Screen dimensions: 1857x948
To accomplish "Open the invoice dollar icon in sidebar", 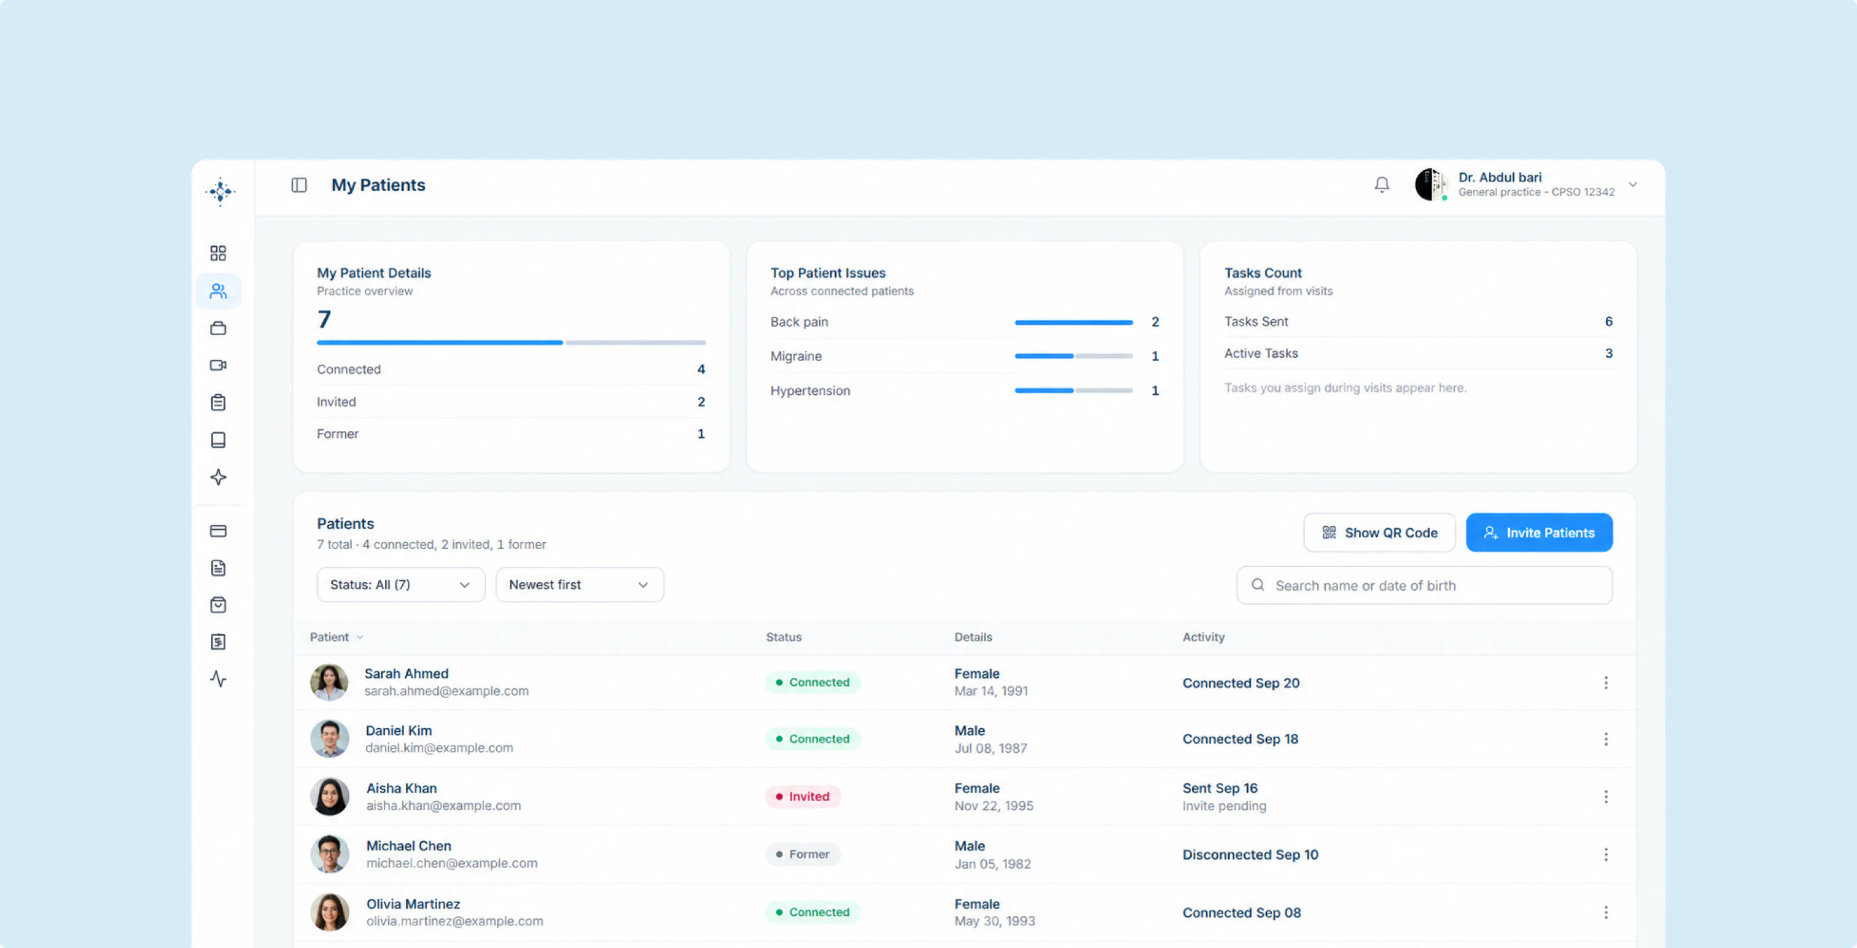I will [218, 642].
